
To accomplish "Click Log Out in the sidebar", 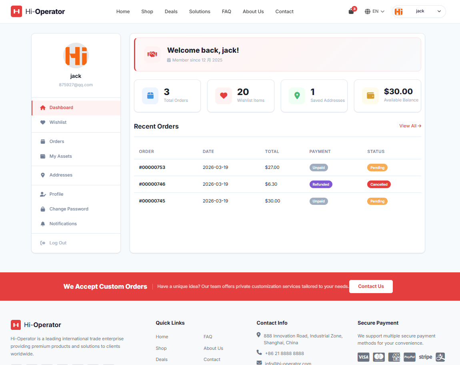I will [x=58, y=243].
